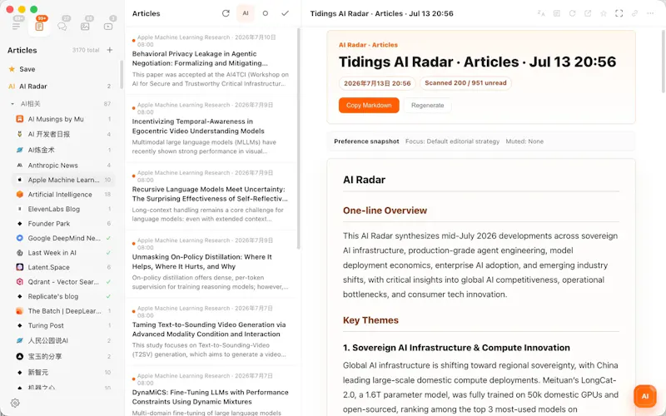Viewport: 666px width, 416px height.
Task: Refresh the Articles list
Action: [x=226, y=13]
